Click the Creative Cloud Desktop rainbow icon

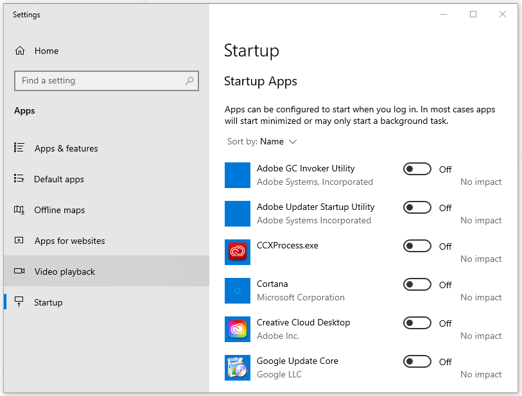click(238, 329)
